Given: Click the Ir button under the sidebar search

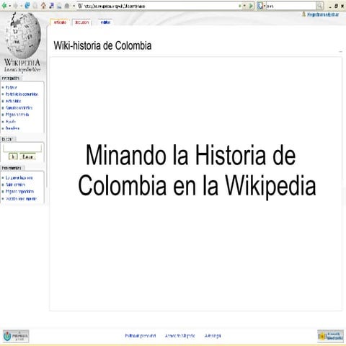Looking at the screenshot, I should click(x=13, y=157).
